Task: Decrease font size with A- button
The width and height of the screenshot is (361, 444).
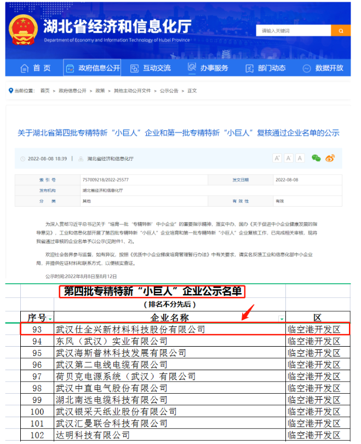Action: click(x=288, y=158)
